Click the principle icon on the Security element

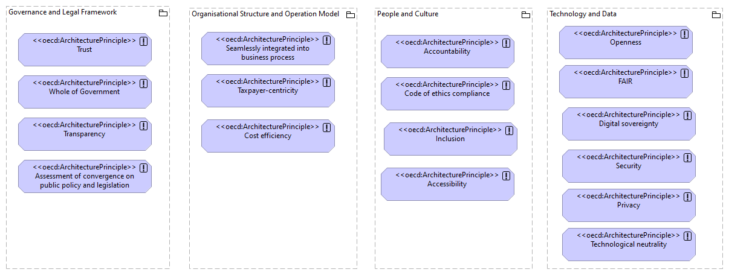coord(688,157)
